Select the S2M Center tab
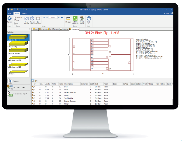This screenshot has height=141, width=182. coord(74,29)
